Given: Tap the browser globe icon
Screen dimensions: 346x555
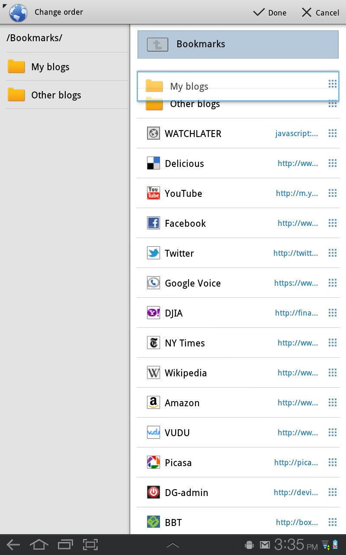Looking at the screenshot, I should pos(18,13).
